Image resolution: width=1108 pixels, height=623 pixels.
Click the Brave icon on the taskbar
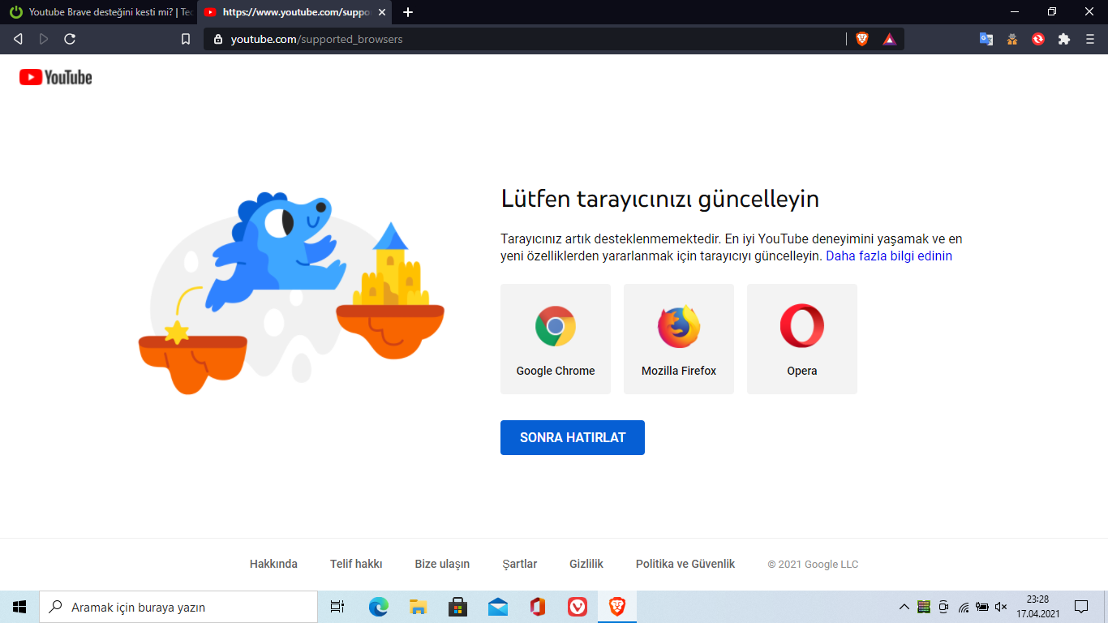[617, 607]
